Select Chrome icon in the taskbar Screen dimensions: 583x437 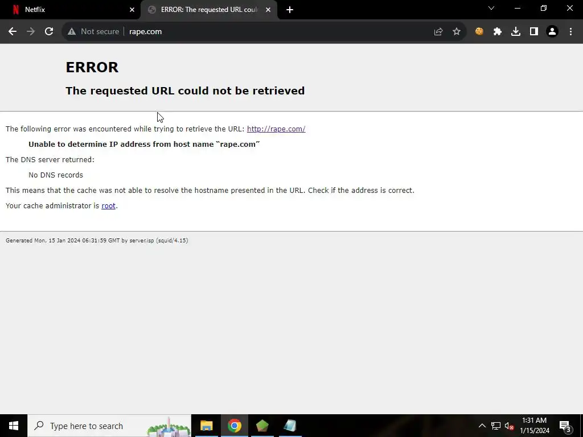pyautogui.click(x=234, y=426)
